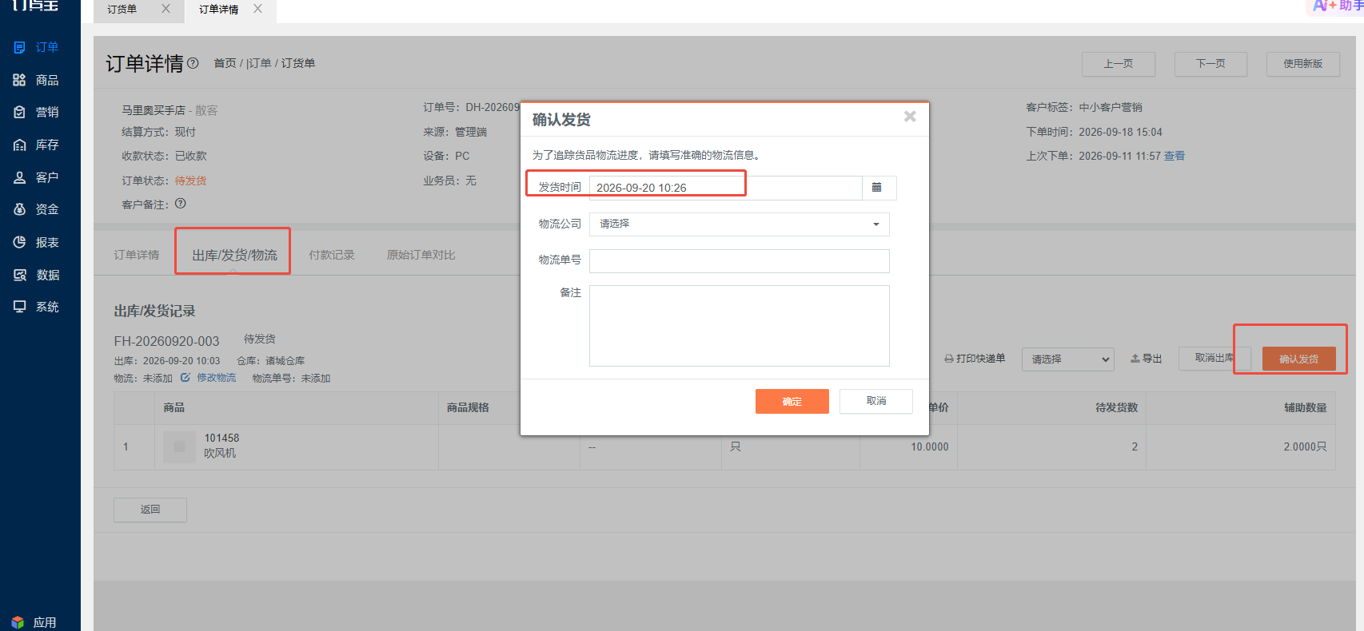Click 查看 link after 上次下单 time

pos(1175,156)
